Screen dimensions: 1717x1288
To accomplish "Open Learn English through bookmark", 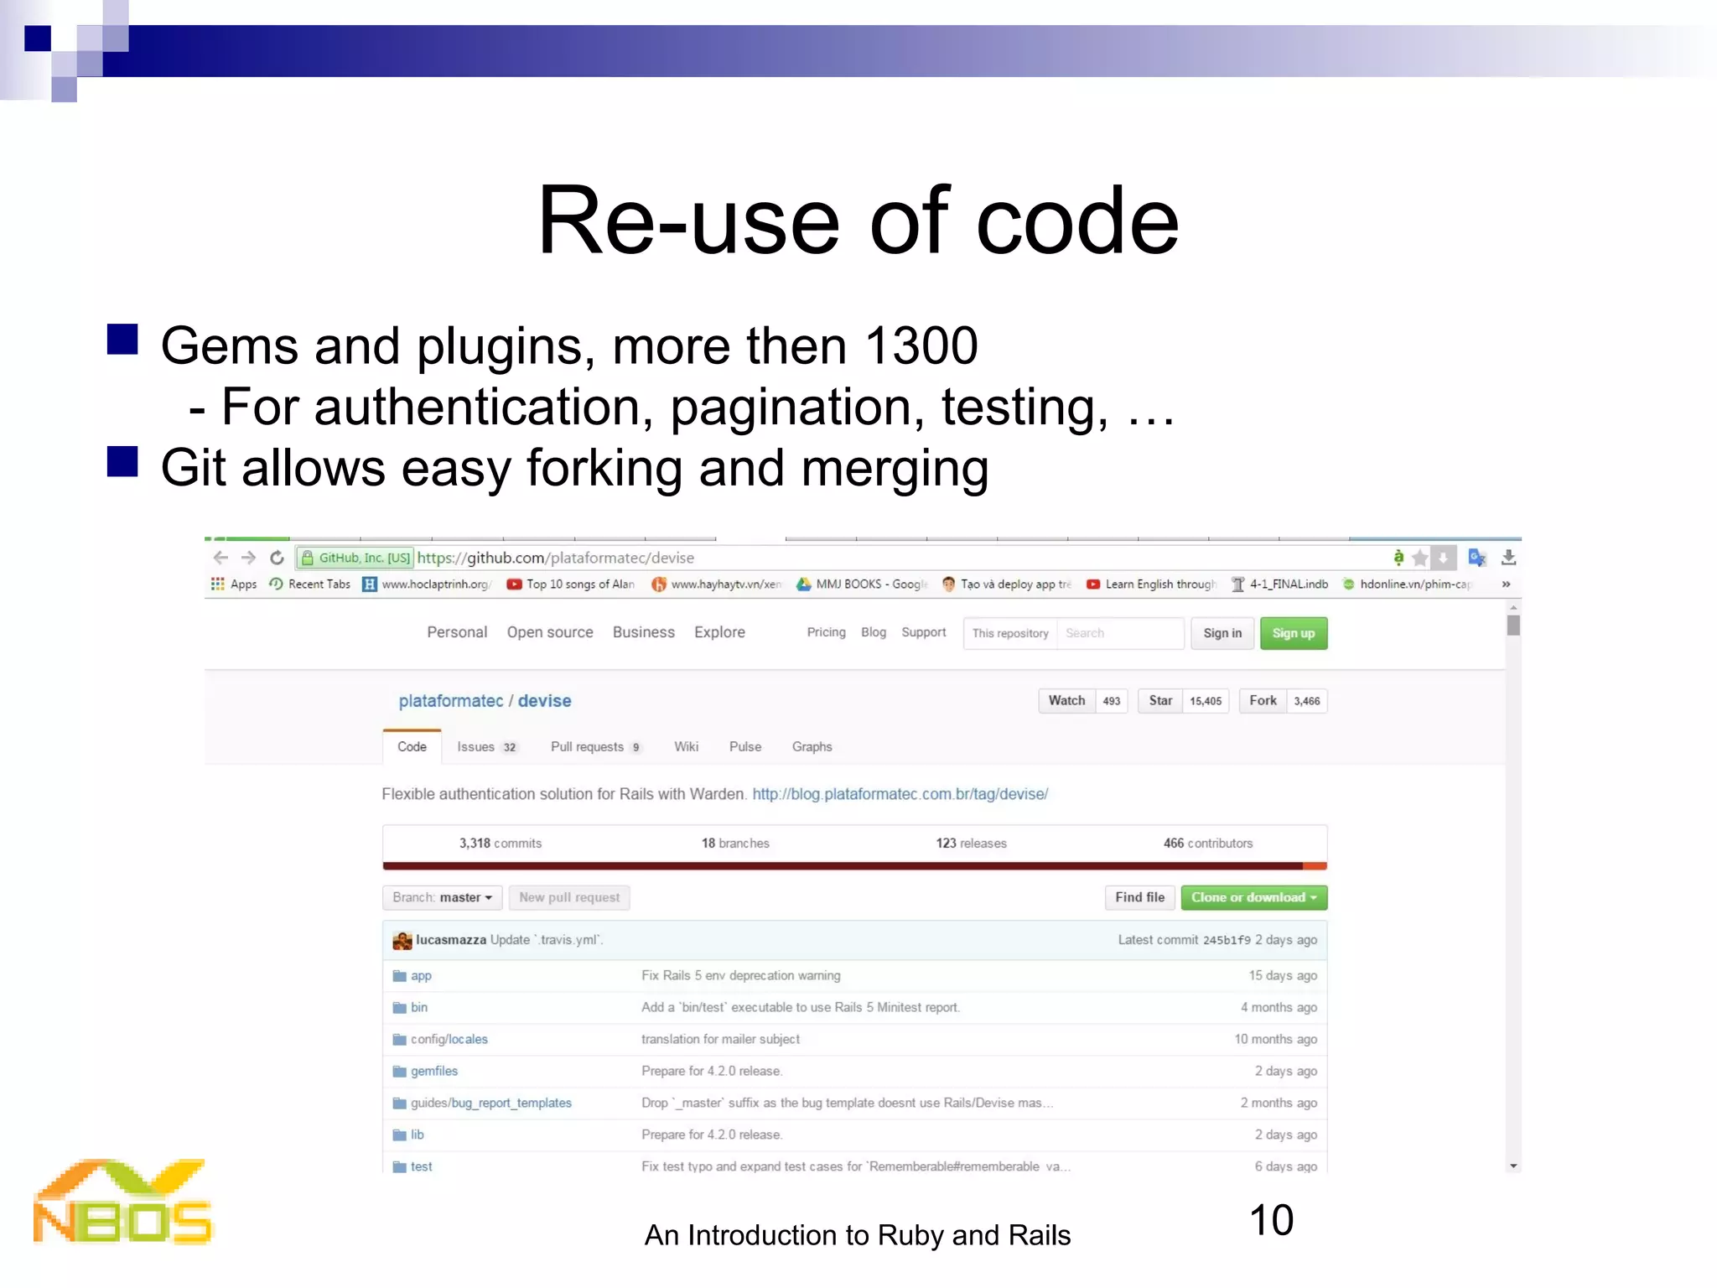I will click(1151, 584).
